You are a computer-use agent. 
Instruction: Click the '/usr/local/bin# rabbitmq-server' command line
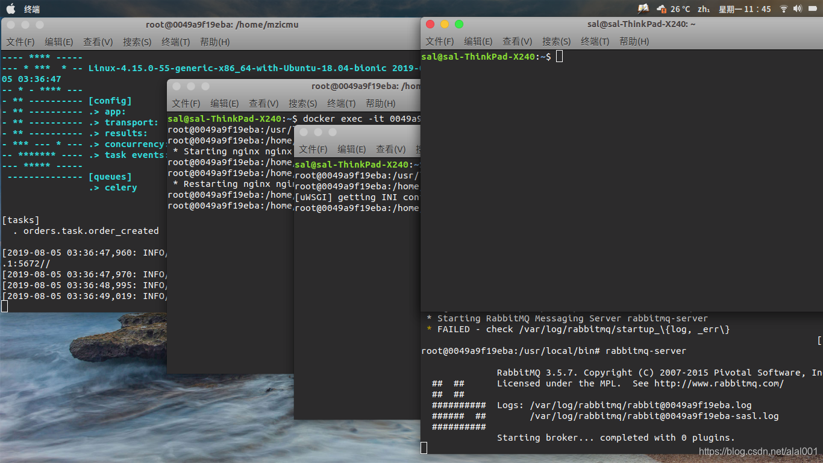tap(554, 351)
